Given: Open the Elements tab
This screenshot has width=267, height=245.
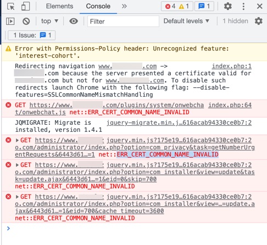Looking at the screenshot, I should pos(59,6).
